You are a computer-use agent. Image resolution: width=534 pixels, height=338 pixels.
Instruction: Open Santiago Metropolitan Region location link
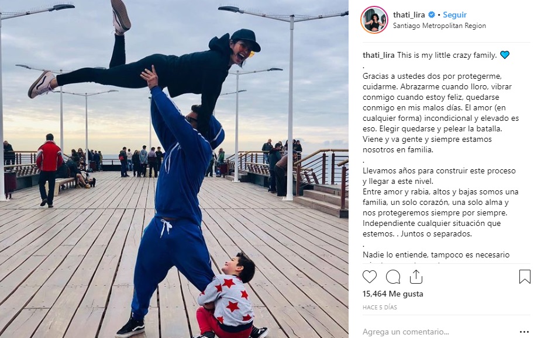click(x=439, y=26)
